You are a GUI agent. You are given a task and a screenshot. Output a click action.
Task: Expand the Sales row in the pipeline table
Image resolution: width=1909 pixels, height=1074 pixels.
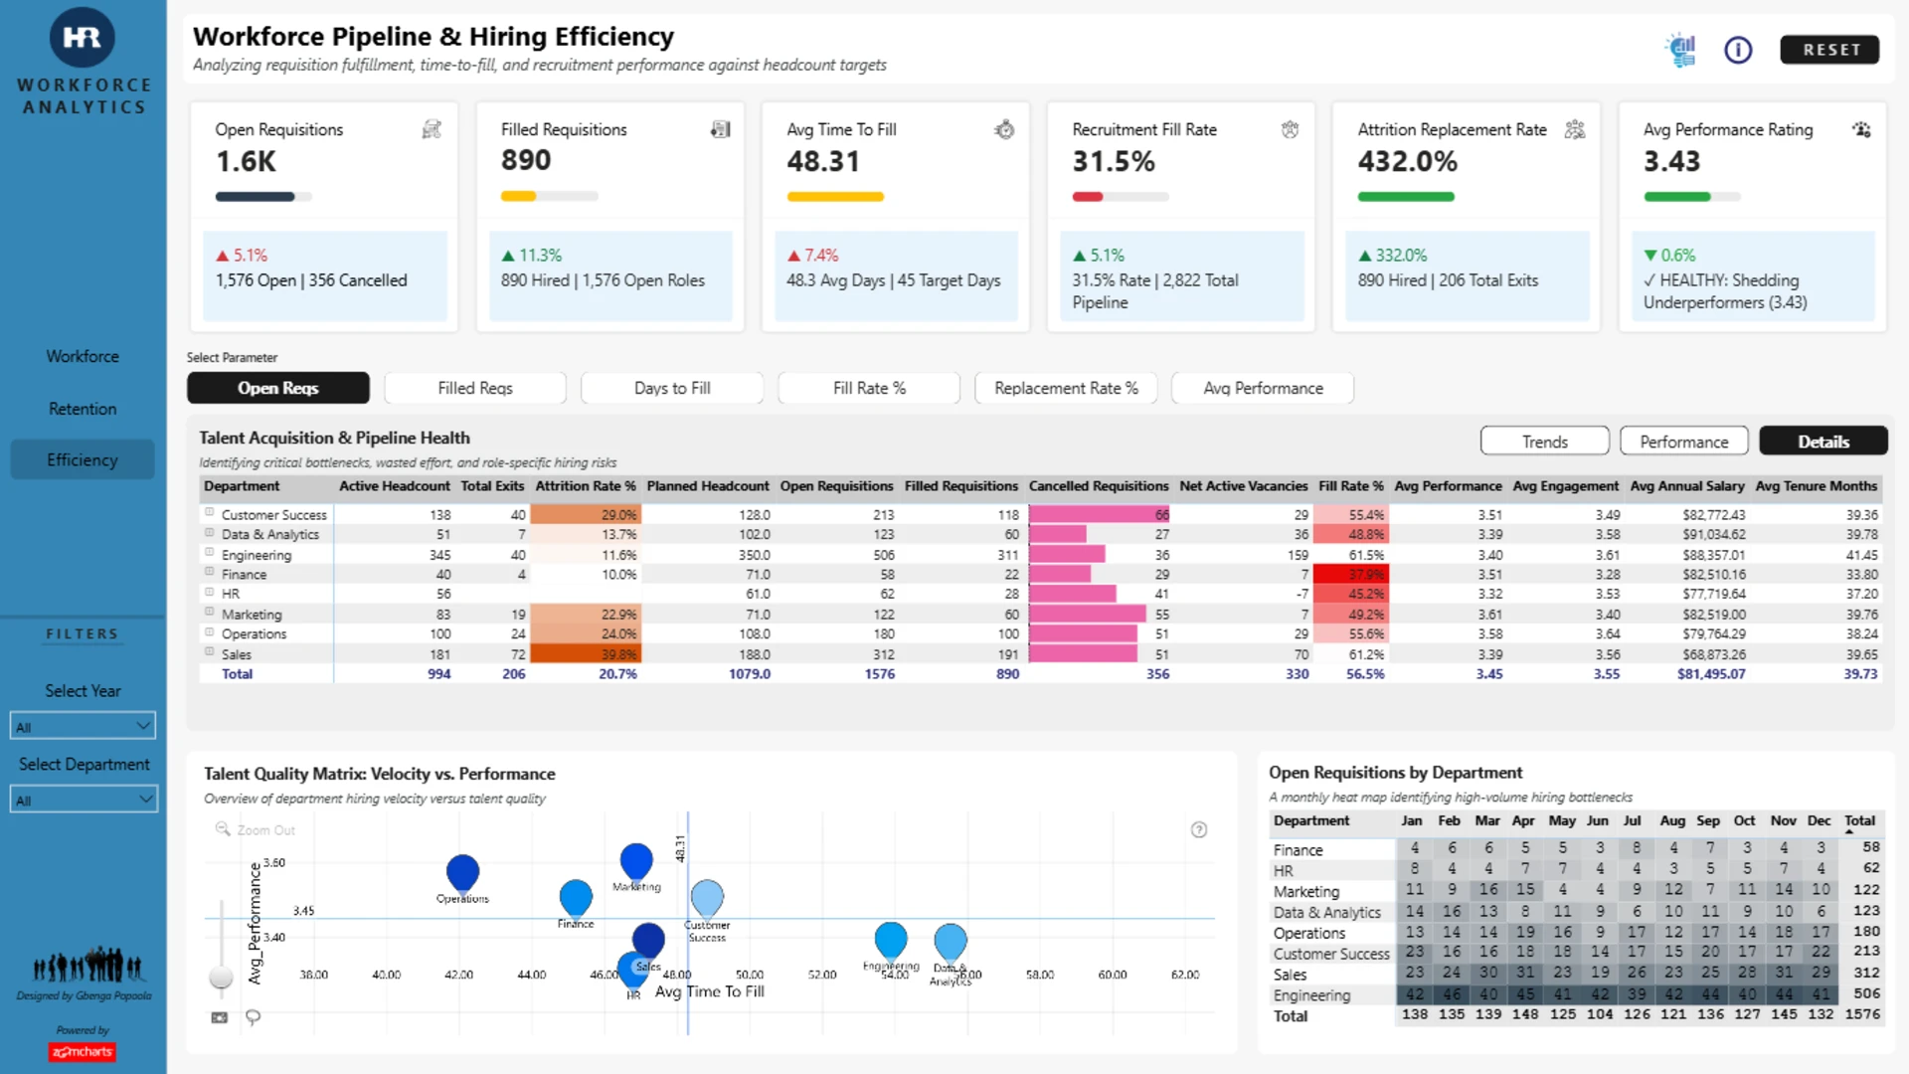[x=210, y=652]
